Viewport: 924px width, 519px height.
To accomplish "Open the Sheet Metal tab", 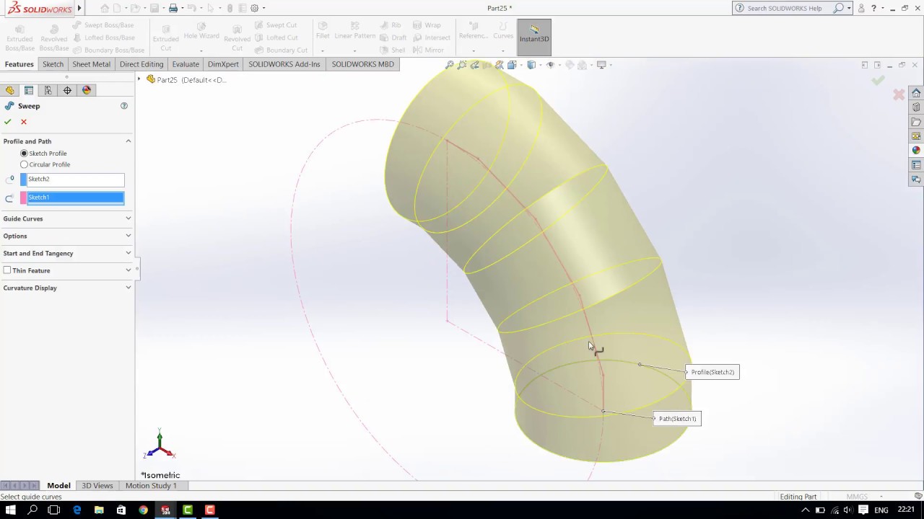I will pyautogui.click(x=91, y=64).
